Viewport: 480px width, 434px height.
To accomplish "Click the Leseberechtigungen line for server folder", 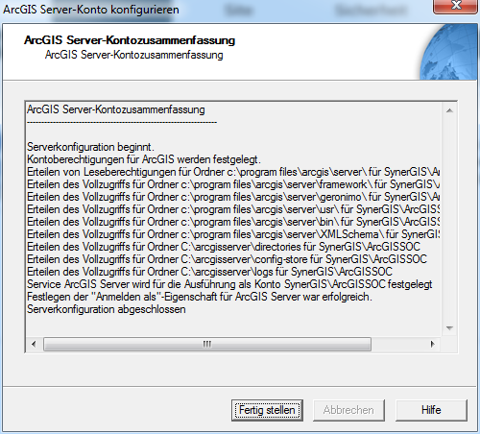I will pyautogui.click(x=233, y=172).
